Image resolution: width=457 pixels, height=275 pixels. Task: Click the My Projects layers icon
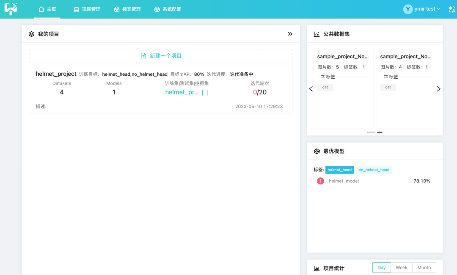(x=32, y=34)
